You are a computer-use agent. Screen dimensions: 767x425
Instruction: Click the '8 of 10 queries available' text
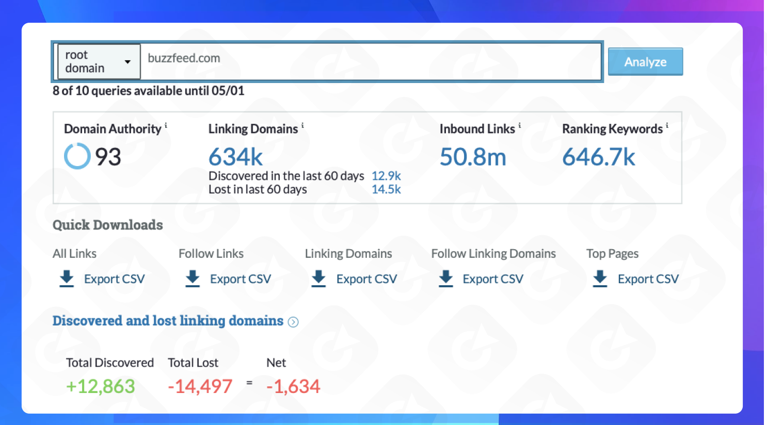point(148,91)
